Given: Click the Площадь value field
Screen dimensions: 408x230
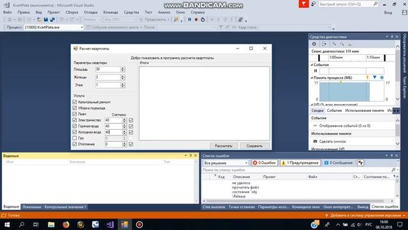Looking at the screenshot, I should point(108,69).
